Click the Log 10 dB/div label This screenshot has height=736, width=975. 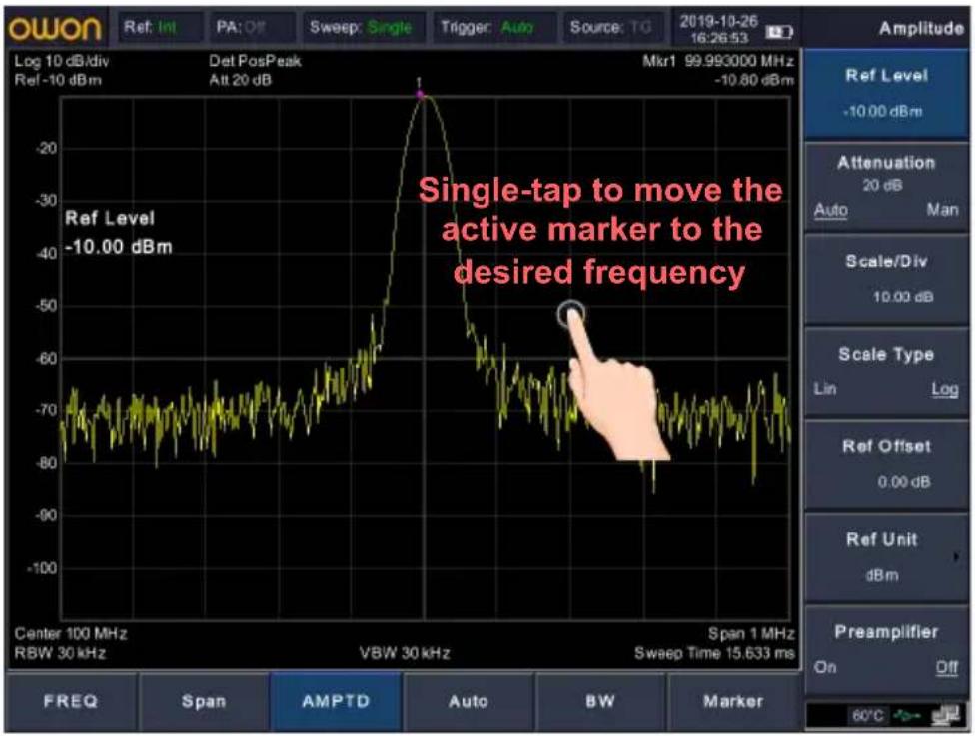pos(62,61)
